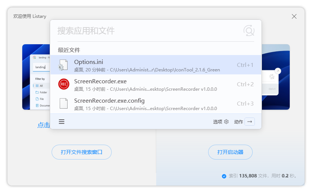Click the 点击 blue link text
The width and height of the screenshot is (312, 193).
43,125
